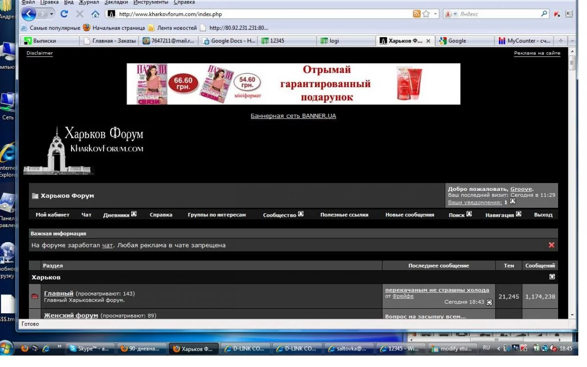Close the Харьков Форум tab
Viewport: 587px width, 367px height.
(429, 41)
